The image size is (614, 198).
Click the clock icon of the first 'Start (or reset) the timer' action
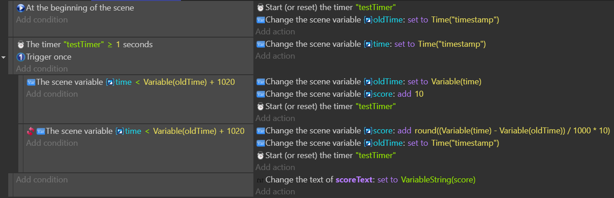[260, 8]
